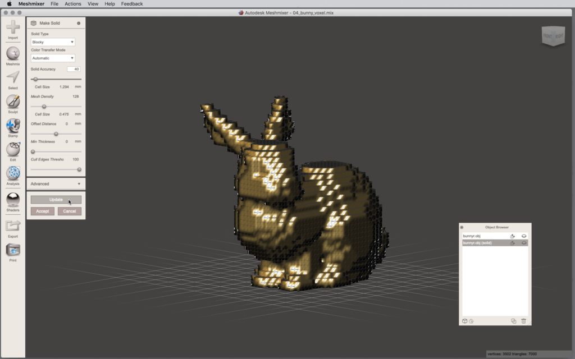Open the Shaders panel
The width and height of the screenshot is (575, 359).
click(13, 200)
